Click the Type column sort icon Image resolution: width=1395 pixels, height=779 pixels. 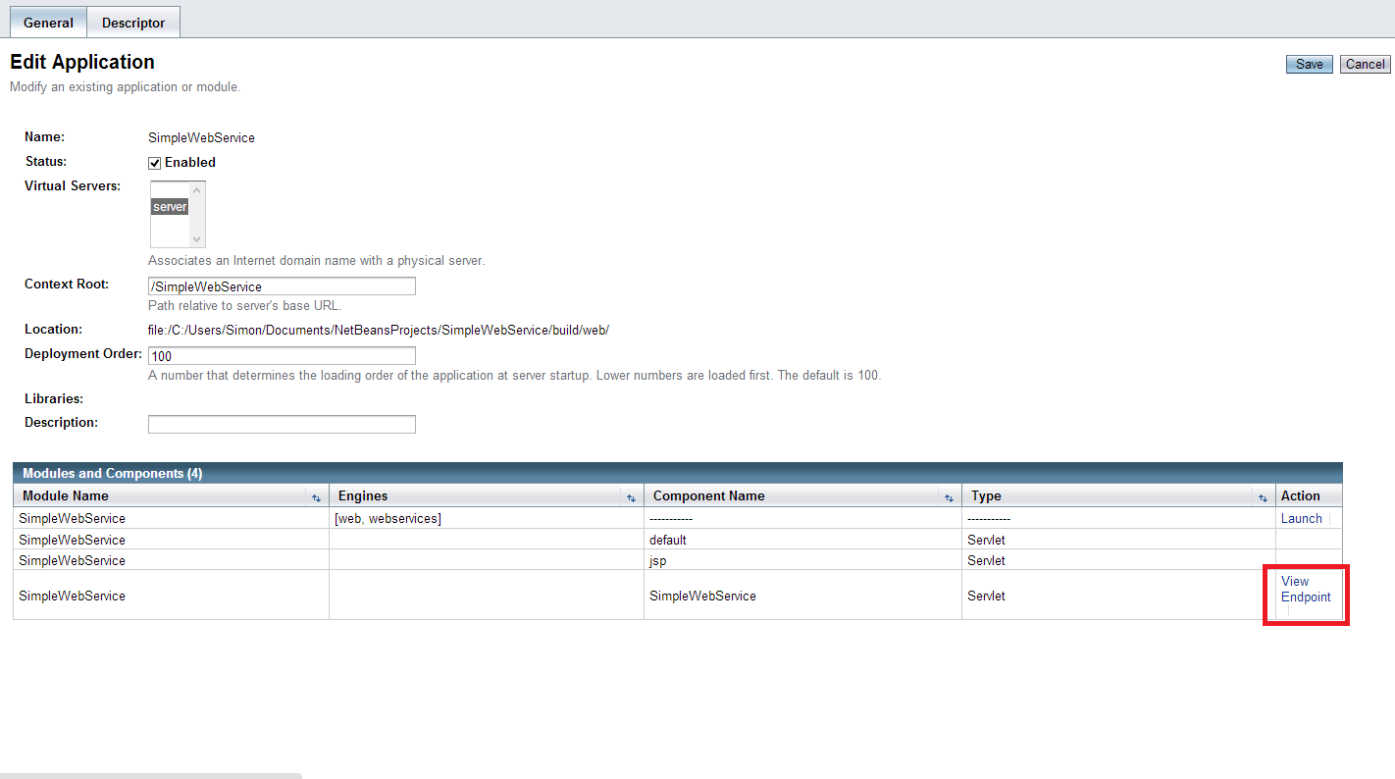pos(1263,497)
